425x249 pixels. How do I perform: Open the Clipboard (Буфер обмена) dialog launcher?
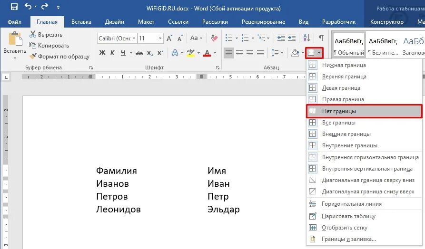[x=91, y=68]
